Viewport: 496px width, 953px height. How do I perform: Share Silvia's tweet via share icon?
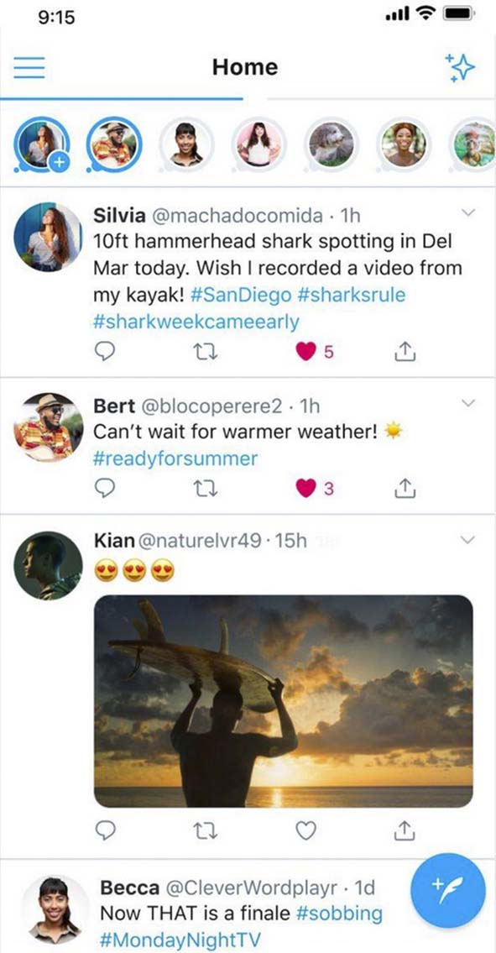tap(405, 351)
